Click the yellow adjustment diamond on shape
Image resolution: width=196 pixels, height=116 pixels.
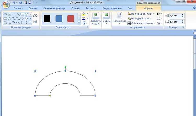point(50,96)
